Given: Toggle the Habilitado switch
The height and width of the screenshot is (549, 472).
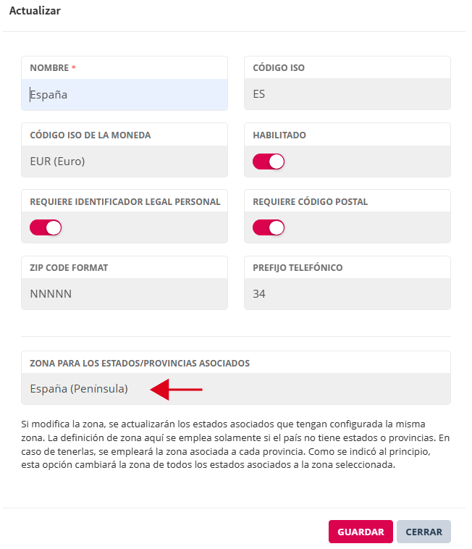Looking at the screenshot, I should pos(269,162).
